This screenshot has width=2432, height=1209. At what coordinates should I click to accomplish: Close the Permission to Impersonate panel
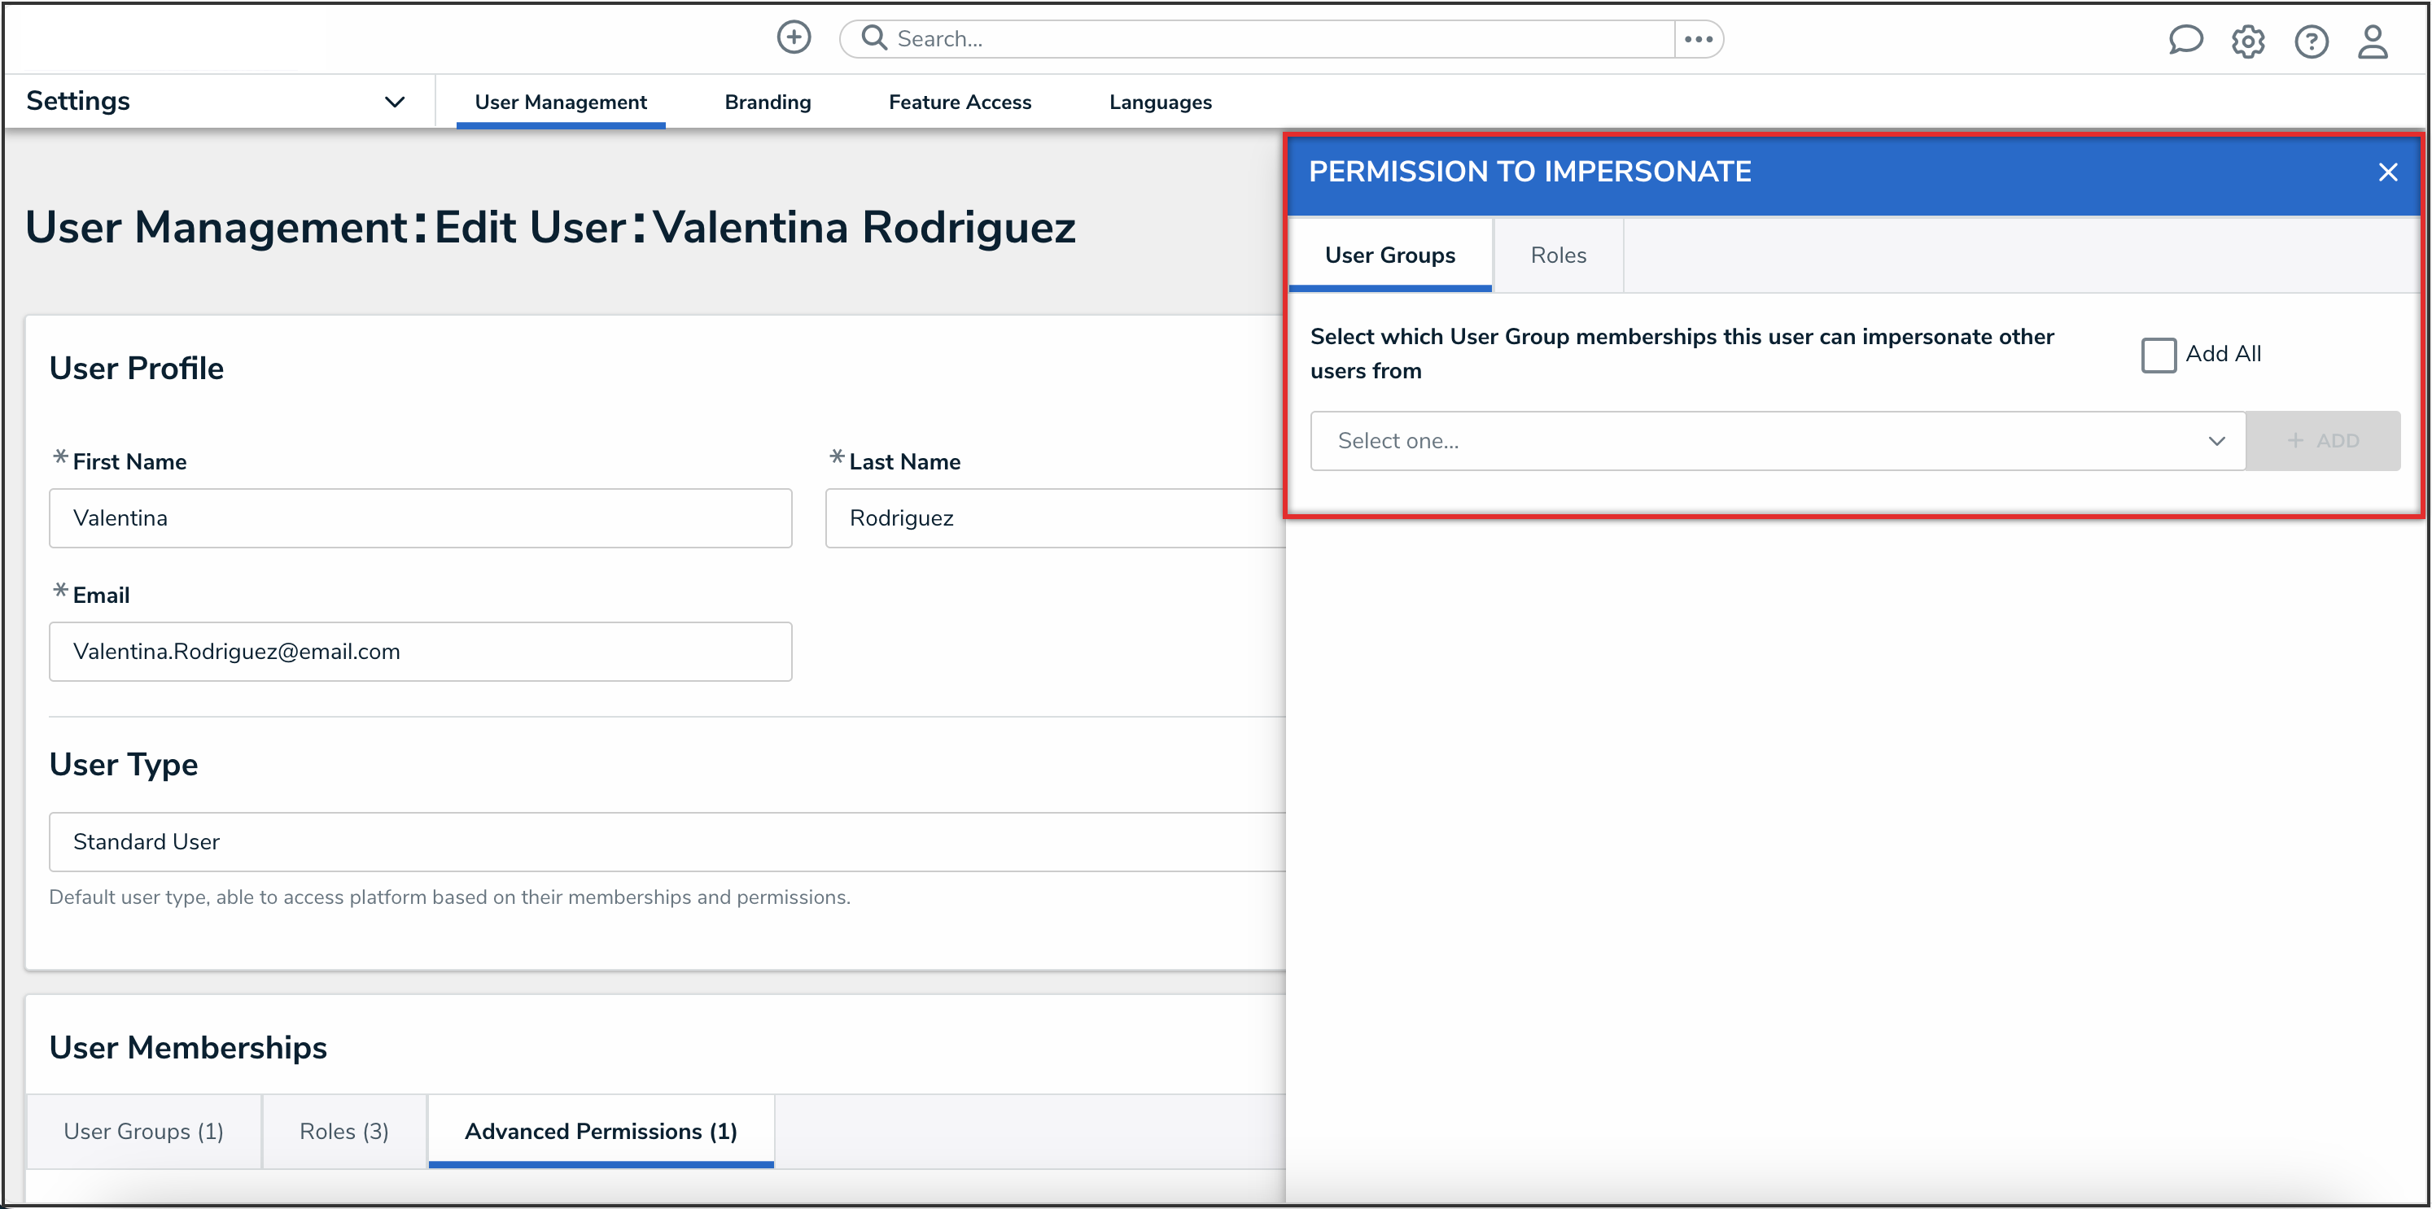click(x=2387, y=172)
